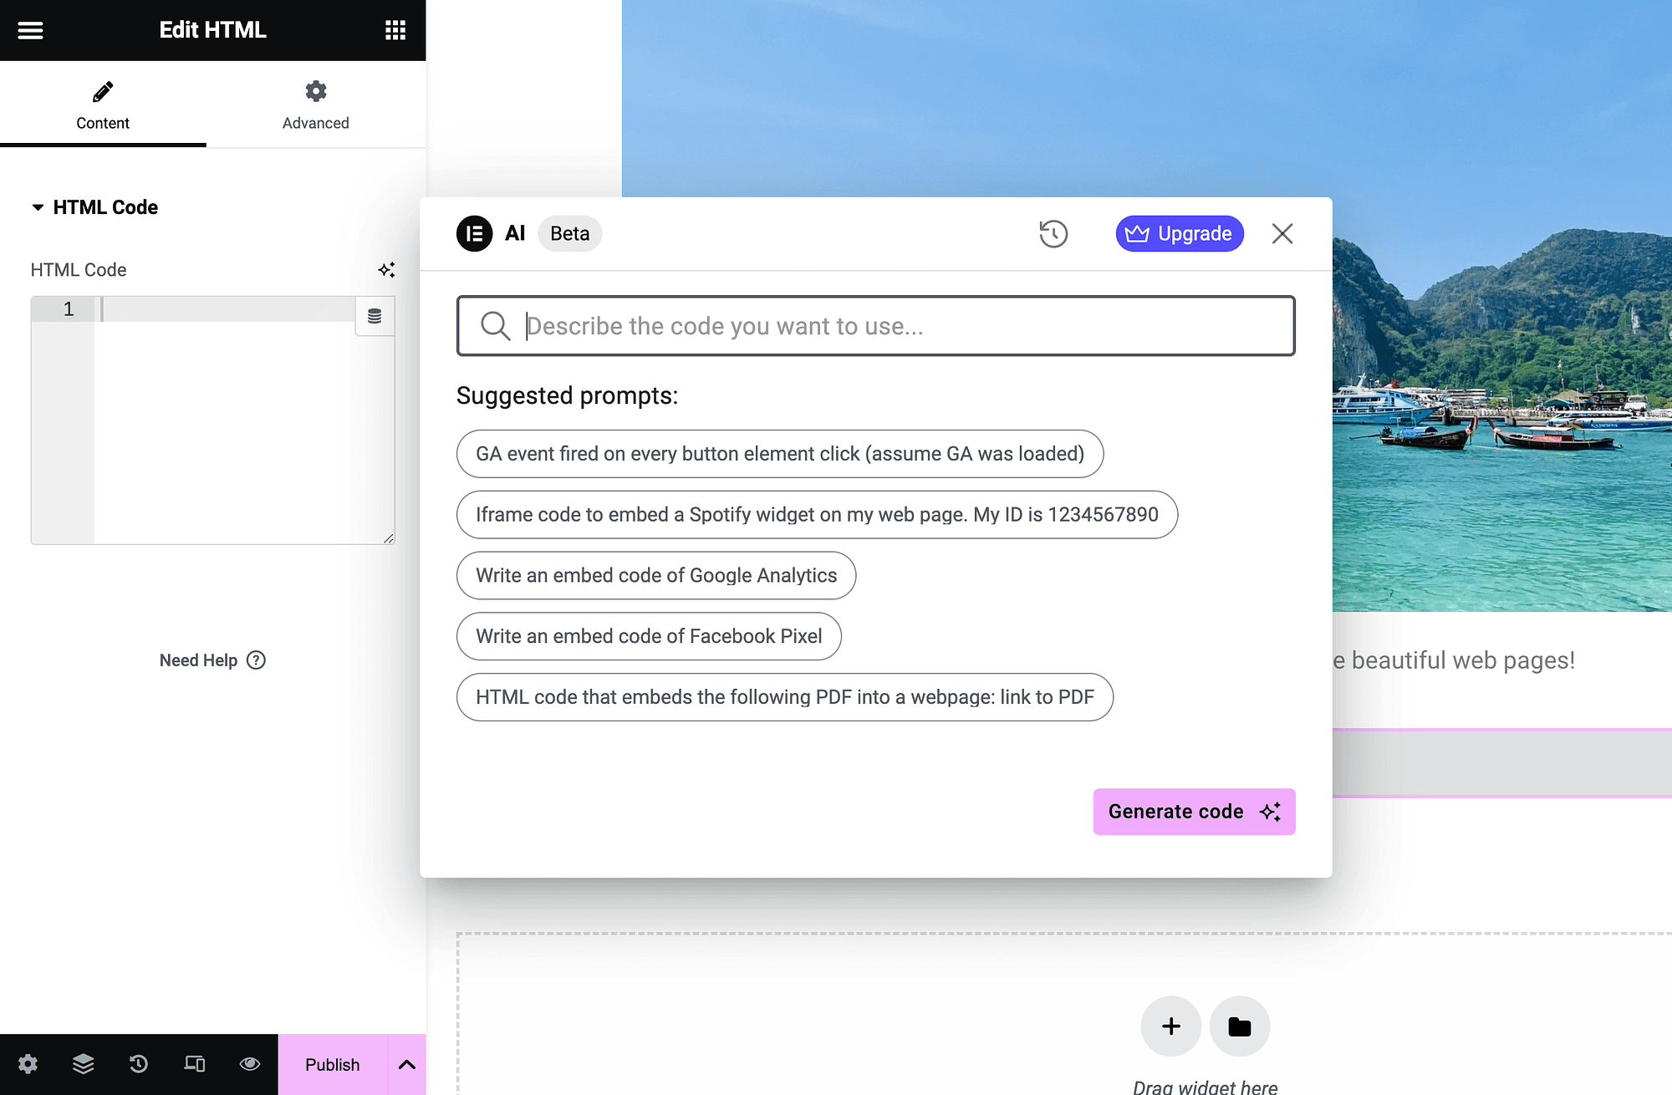Viewport: 1672px width, 1095px height.
Task: Switch to the Content tab
Action: coord(103,105)
